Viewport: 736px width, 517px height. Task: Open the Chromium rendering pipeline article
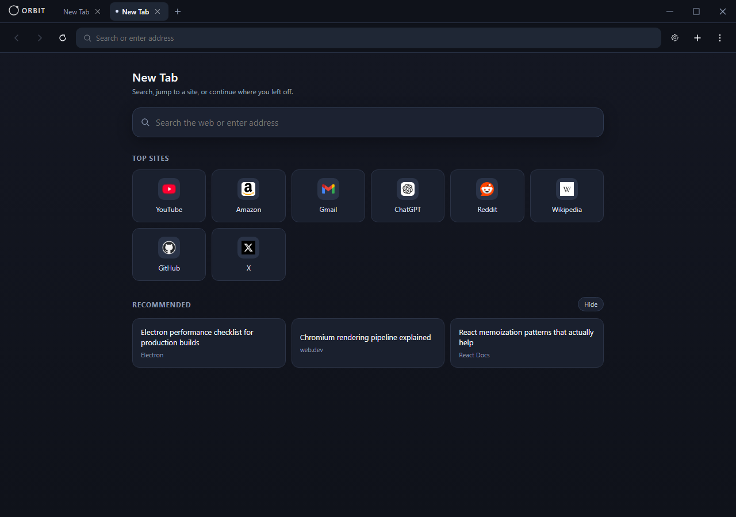367,342
